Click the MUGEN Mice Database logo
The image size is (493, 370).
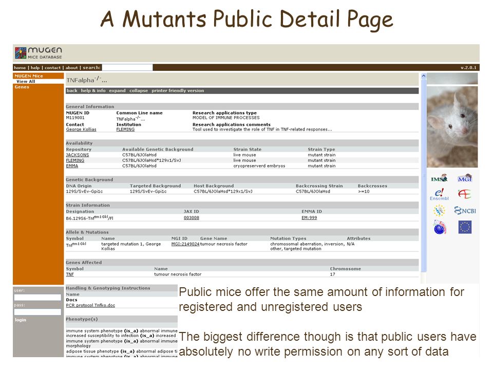tap(39, 53)
